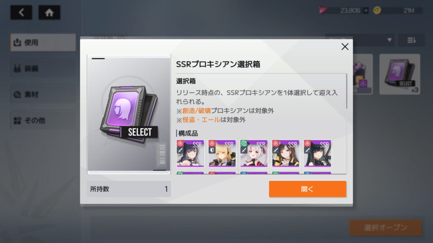Click the plus icon beside gem currency
433x243 pixels.
click(366, 11)
